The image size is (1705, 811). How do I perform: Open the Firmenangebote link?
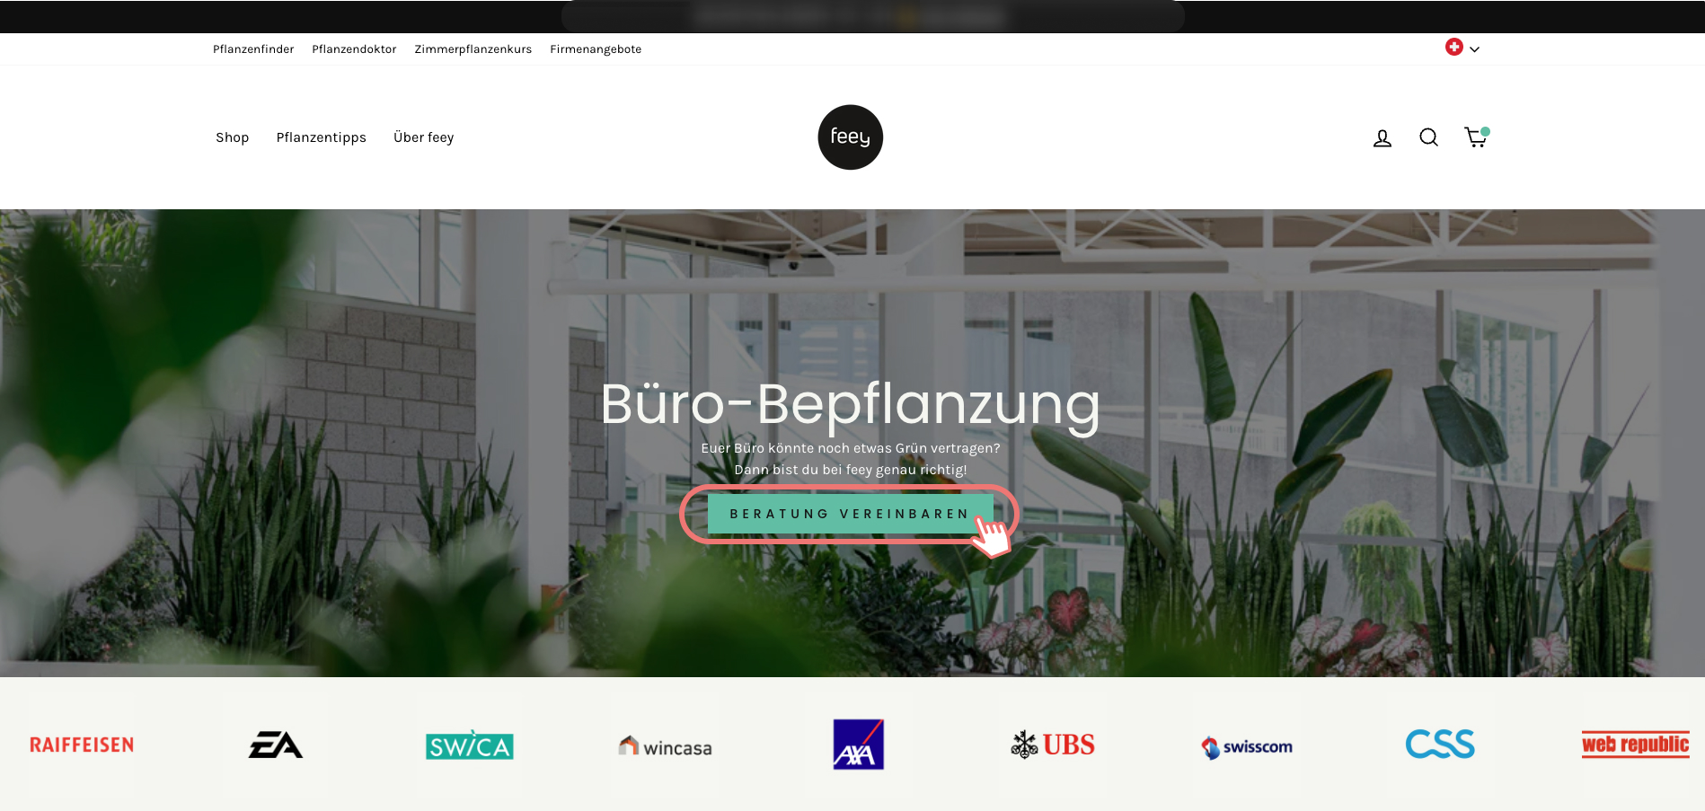[596, 49]
